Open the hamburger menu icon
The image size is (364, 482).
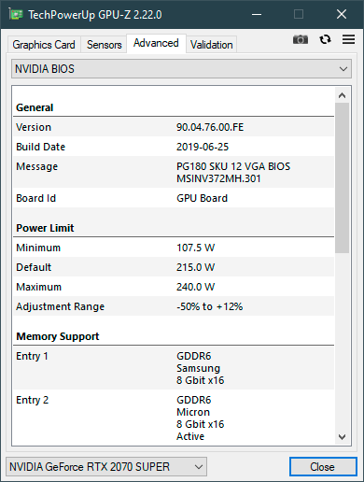tap(348, 39)
